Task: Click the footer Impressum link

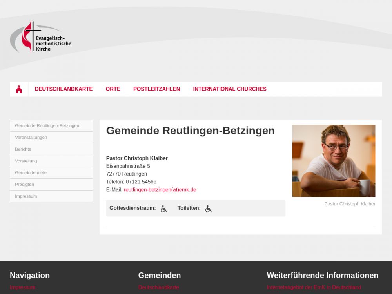Action: click(x=23, y=287)
